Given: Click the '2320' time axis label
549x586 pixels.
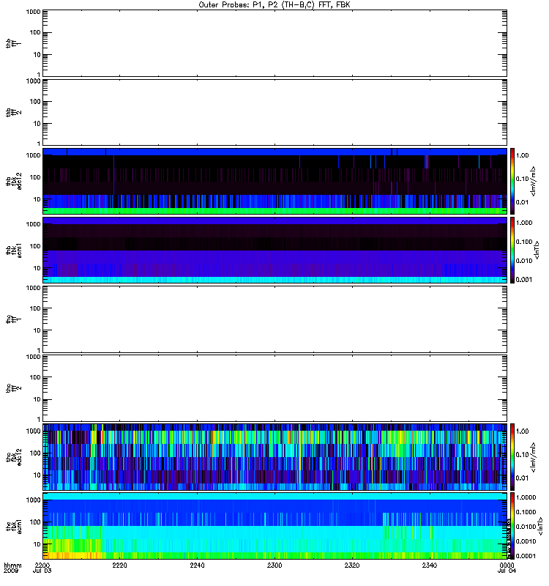Looking at the screenshot, I should [352, 565].
